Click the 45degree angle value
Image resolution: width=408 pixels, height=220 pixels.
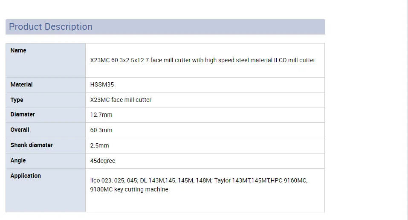coord(102,161)
